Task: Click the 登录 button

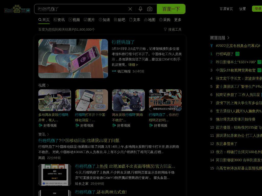Action: pyautogui.click(x=257, y=9)
